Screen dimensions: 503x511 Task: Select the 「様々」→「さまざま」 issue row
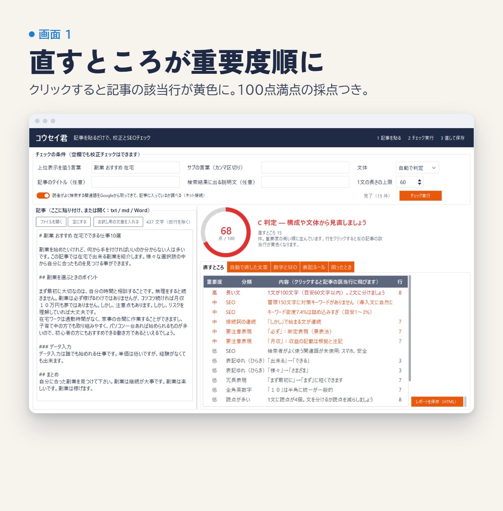click(x=306, y=370)
